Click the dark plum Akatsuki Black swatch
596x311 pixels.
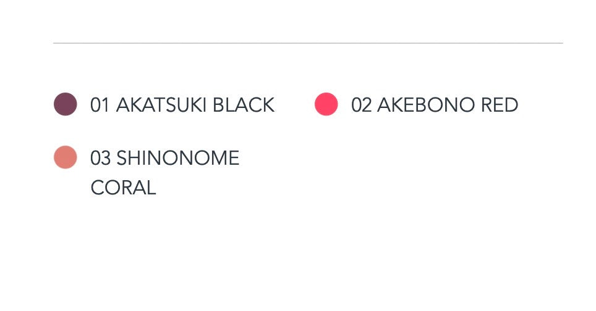pyautogui.click(x=65, y=104)
